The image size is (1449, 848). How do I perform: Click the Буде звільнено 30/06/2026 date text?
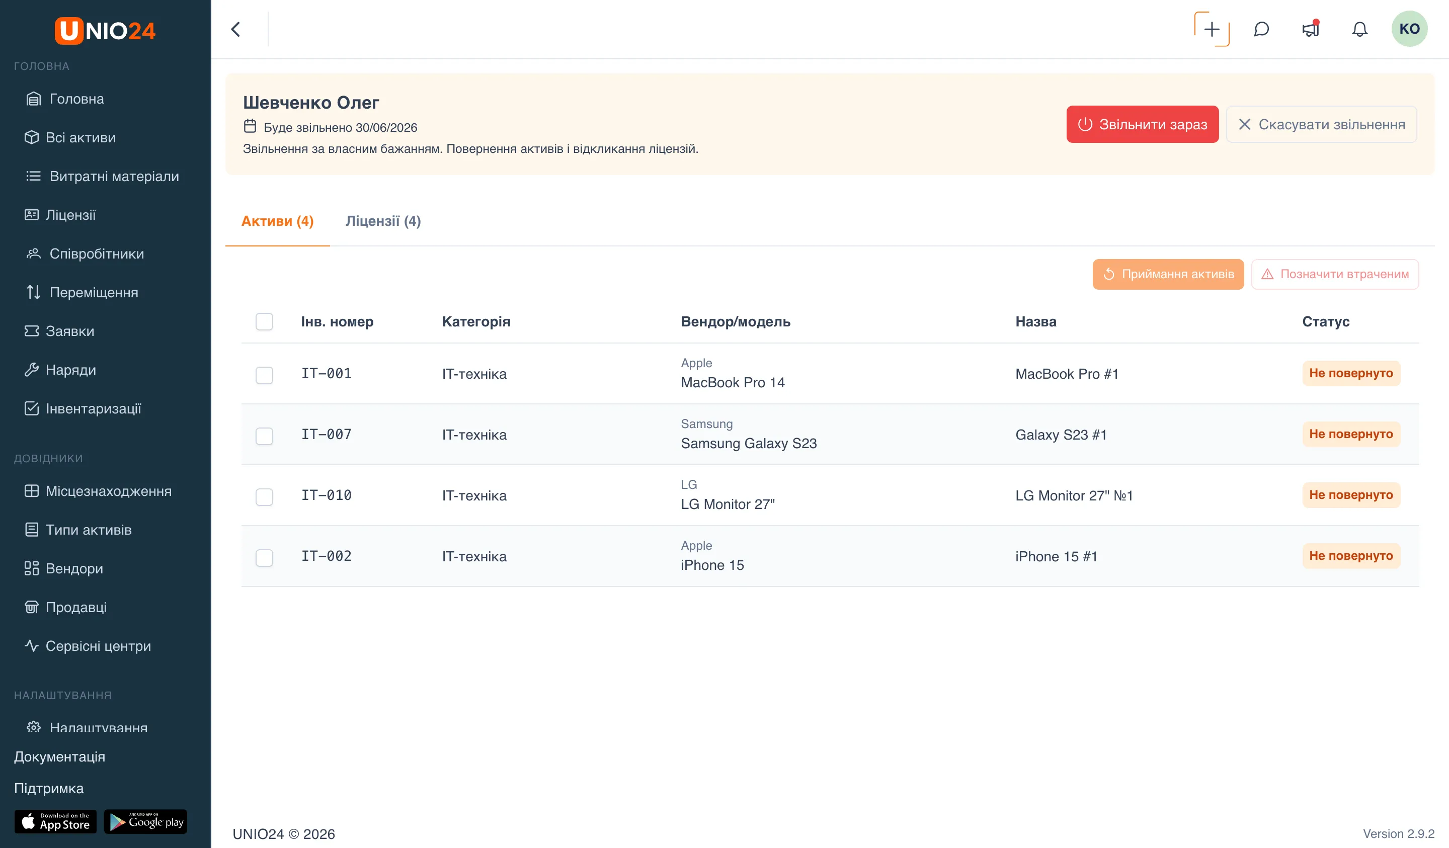[x=341, y=128]
